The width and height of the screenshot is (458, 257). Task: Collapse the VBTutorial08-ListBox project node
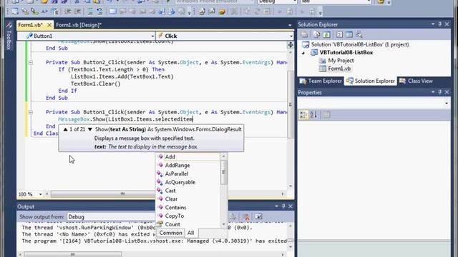[x=303, y=53]
